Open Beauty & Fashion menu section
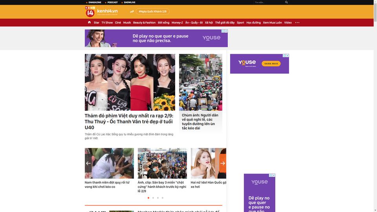The width and height of the screenshot is (377, 212). pos(144,23)
